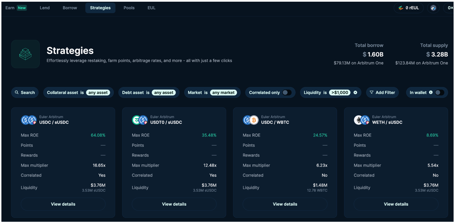Click the WETH / sUSDC token pair icon
The width and height of the screenshot is (455, 224).
tap(362, 120)
